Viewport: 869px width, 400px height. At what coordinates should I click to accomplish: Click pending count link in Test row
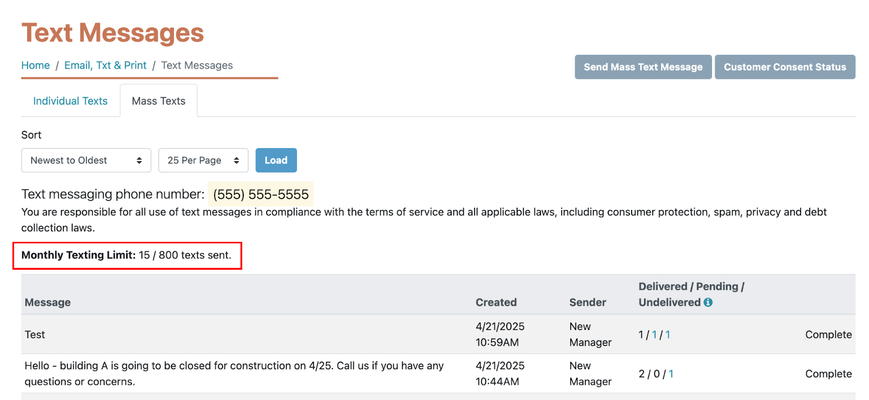(x=654, y=335)
